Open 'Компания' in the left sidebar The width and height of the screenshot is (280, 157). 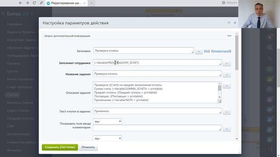tap(14, 24)
